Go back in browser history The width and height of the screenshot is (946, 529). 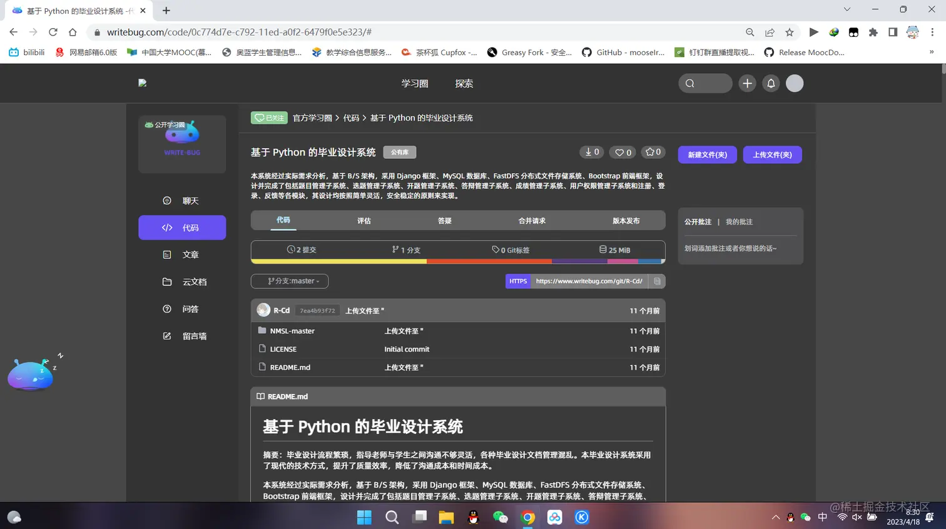coord(13,32)
